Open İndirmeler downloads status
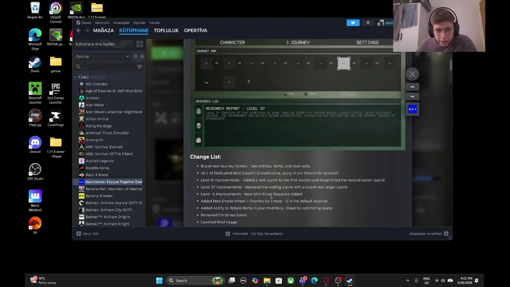Screen dimensions: 510x287 [254, 234]
